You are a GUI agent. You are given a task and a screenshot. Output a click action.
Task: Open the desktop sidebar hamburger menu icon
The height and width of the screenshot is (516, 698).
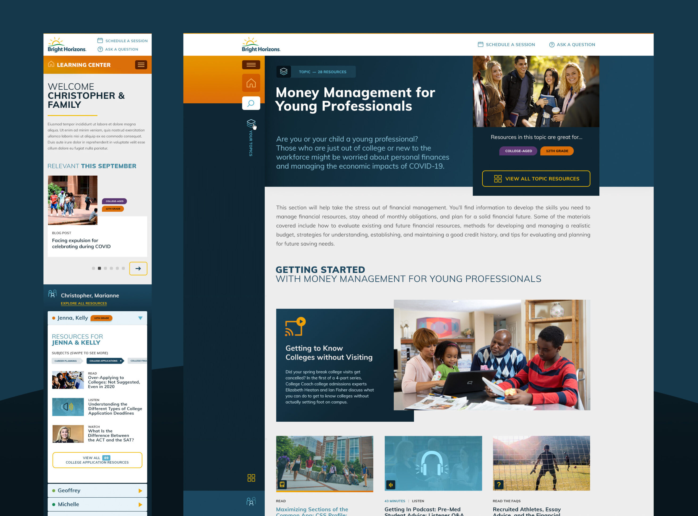coord(251,65)
